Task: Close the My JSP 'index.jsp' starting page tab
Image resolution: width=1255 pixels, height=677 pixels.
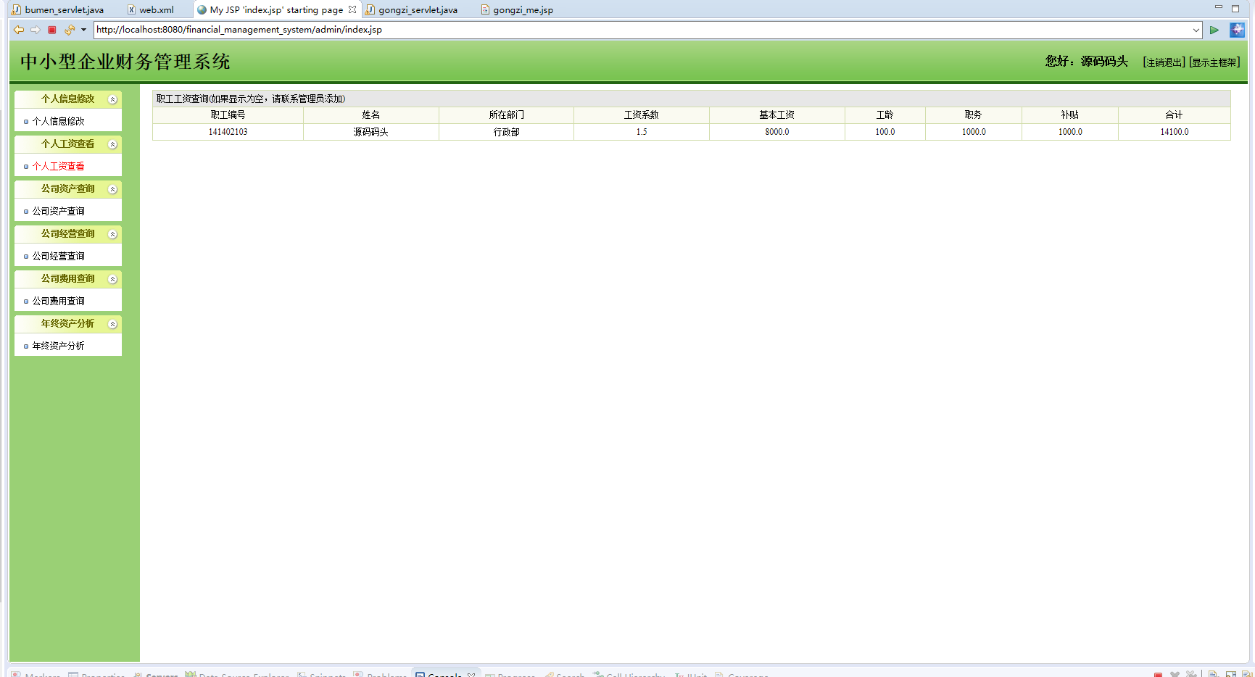Action: click(352, 9)
